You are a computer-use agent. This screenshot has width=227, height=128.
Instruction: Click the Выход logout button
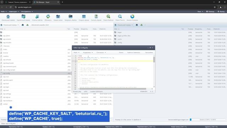[221, 11]
